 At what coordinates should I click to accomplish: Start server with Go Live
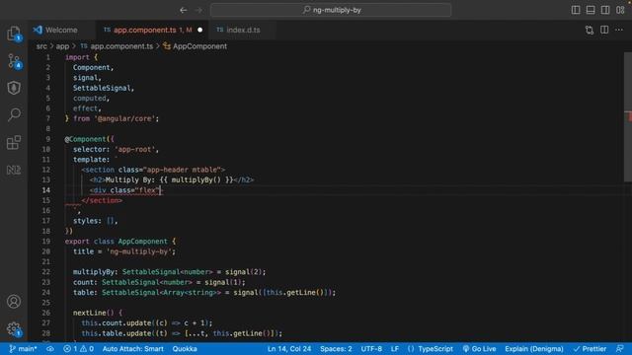(479, 349)
